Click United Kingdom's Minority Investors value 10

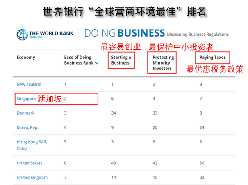[x=155, y=178]
